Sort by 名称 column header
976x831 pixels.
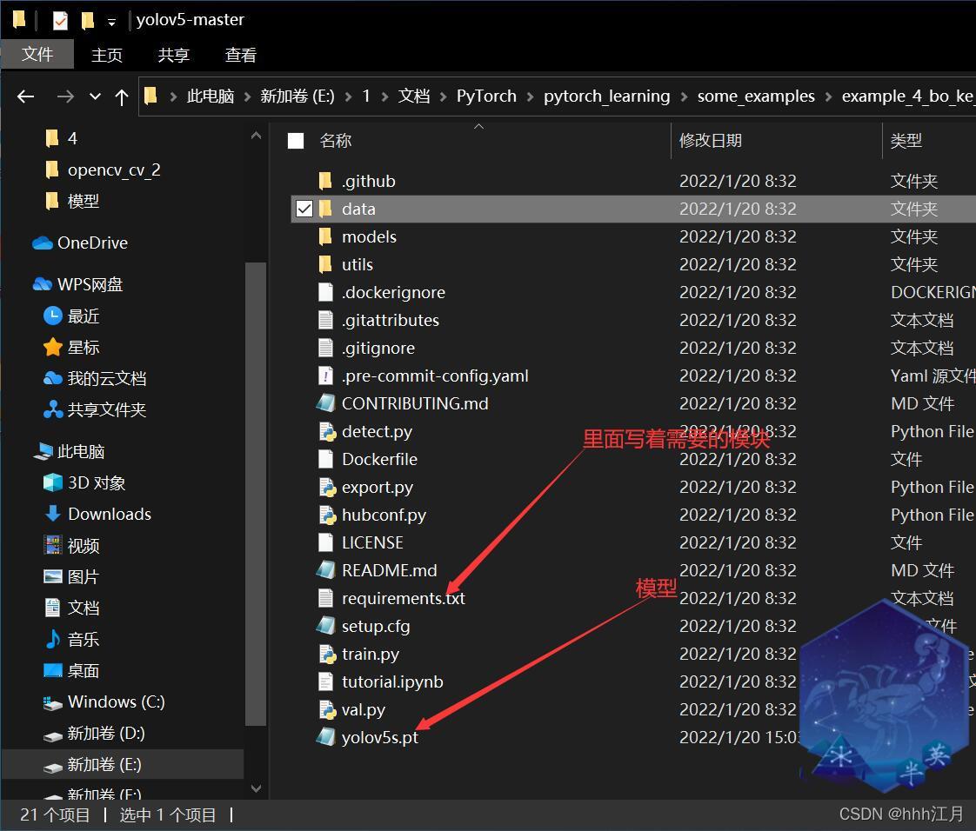(336, 141)
